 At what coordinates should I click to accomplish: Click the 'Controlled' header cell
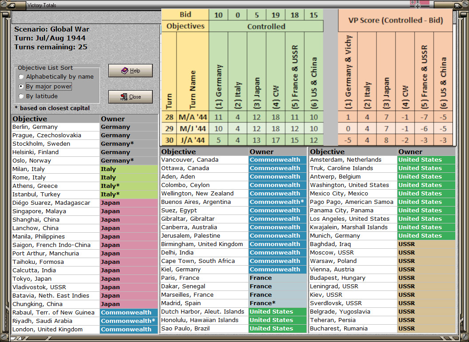tap(266, 26)
